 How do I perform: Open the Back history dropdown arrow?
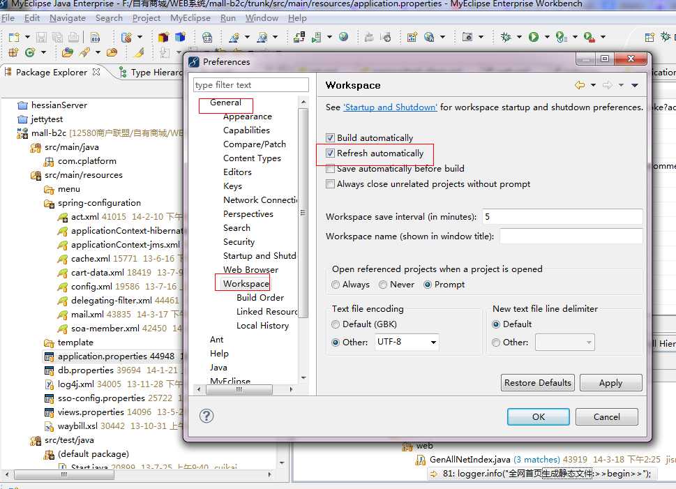pyautogui.click(x=593, y=85)
